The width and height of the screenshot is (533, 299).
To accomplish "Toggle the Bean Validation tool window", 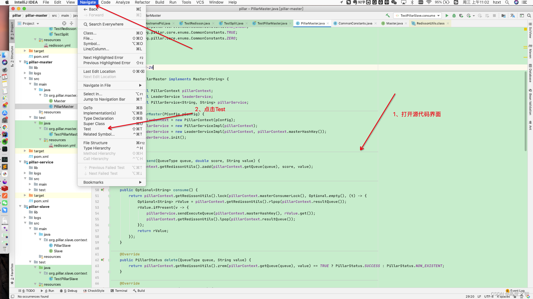I will click(x=530, y=102).
